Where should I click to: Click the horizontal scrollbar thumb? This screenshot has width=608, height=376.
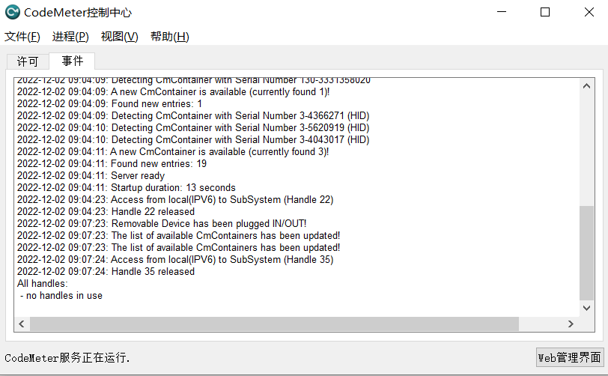pos(274,324)
